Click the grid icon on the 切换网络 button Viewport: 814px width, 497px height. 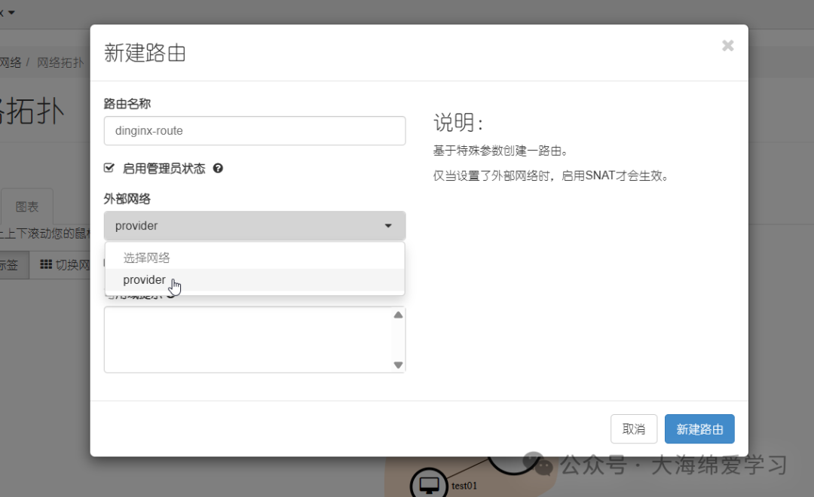[47, 264]
